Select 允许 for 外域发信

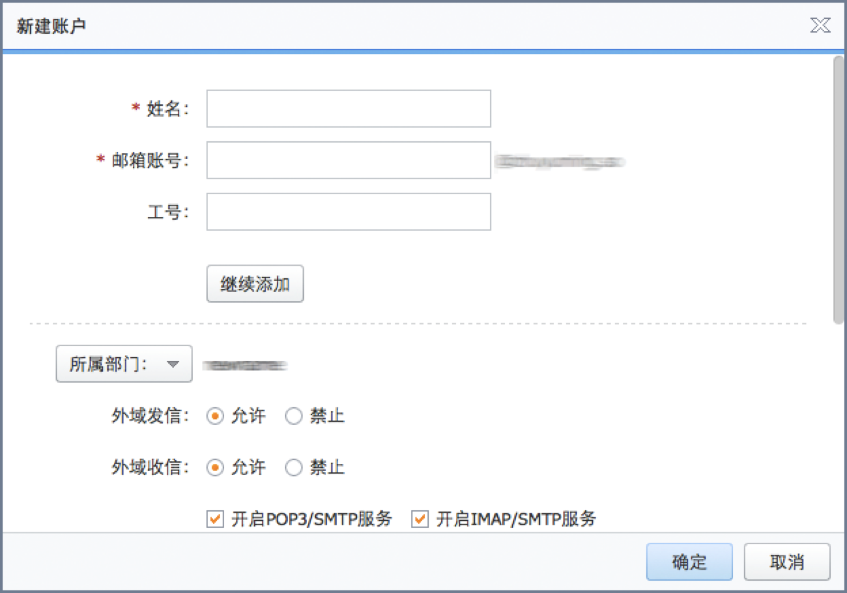(x=214, y=416)
